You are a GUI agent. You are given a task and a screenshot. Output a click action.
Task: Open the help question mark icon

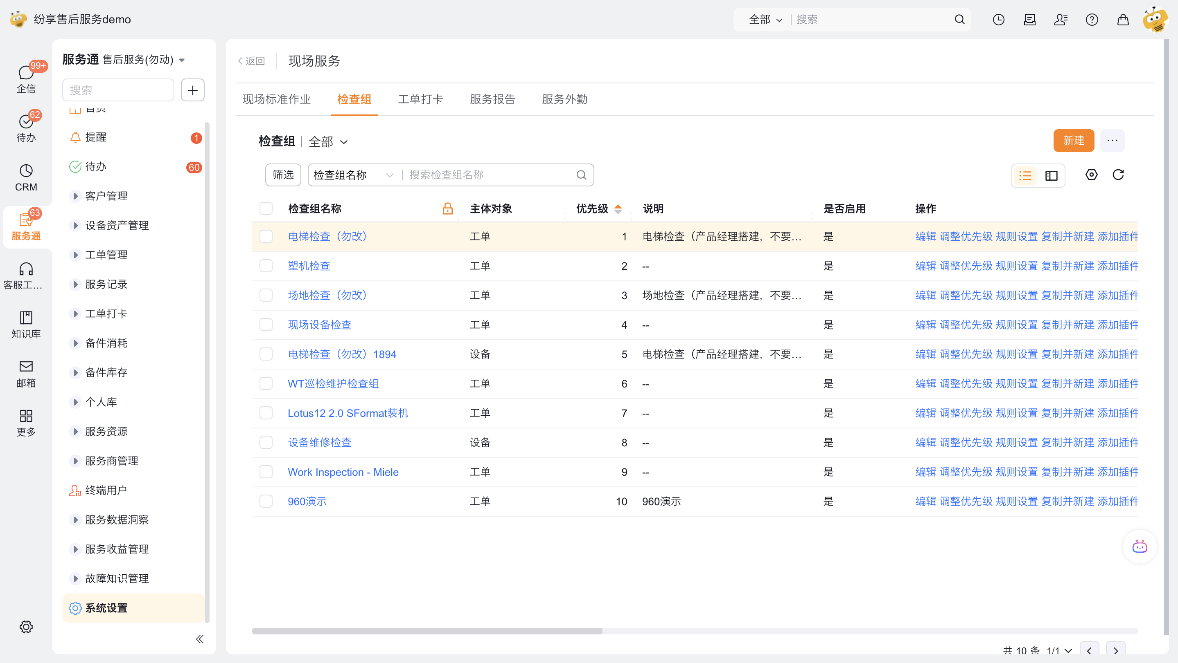(1092, 20)
